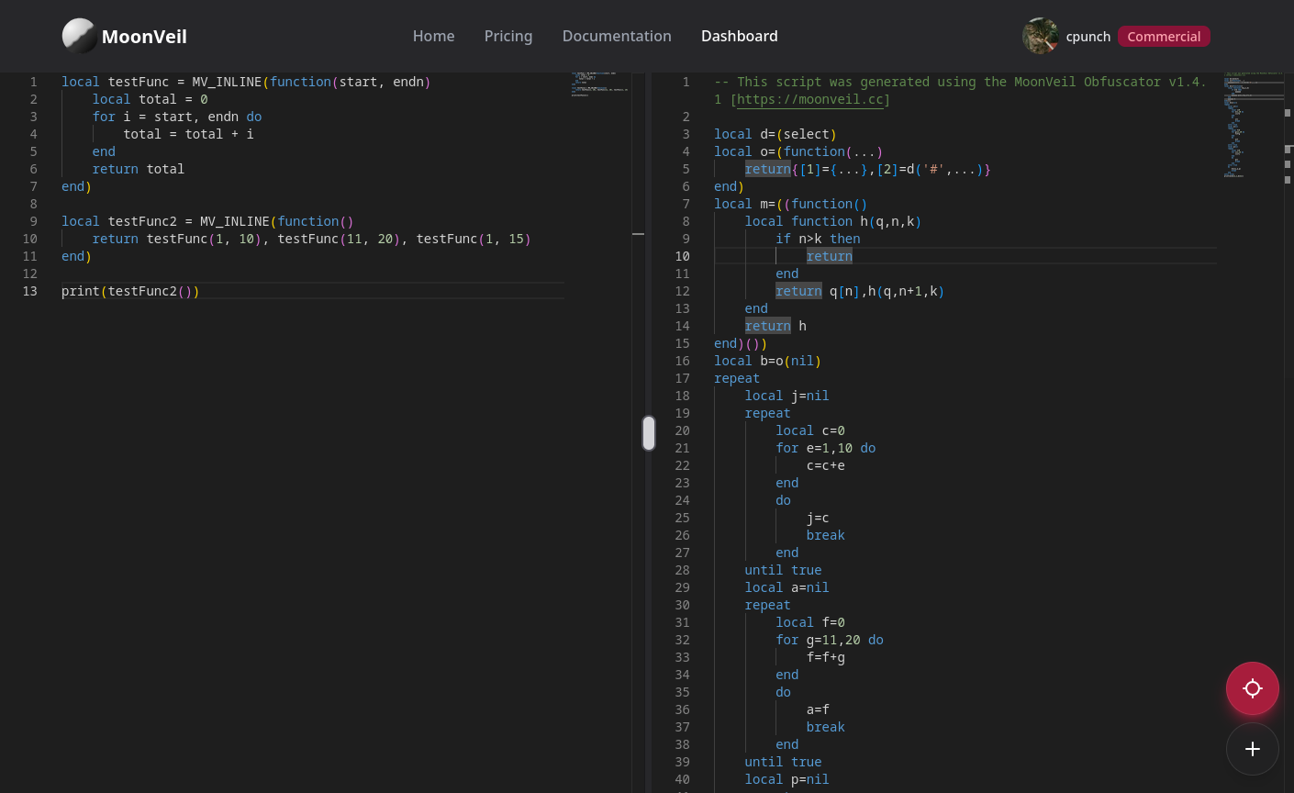The width and height of the screenshot is (1294, 793).
Task: Click the left editor minimap
Action: coord(598,83)
